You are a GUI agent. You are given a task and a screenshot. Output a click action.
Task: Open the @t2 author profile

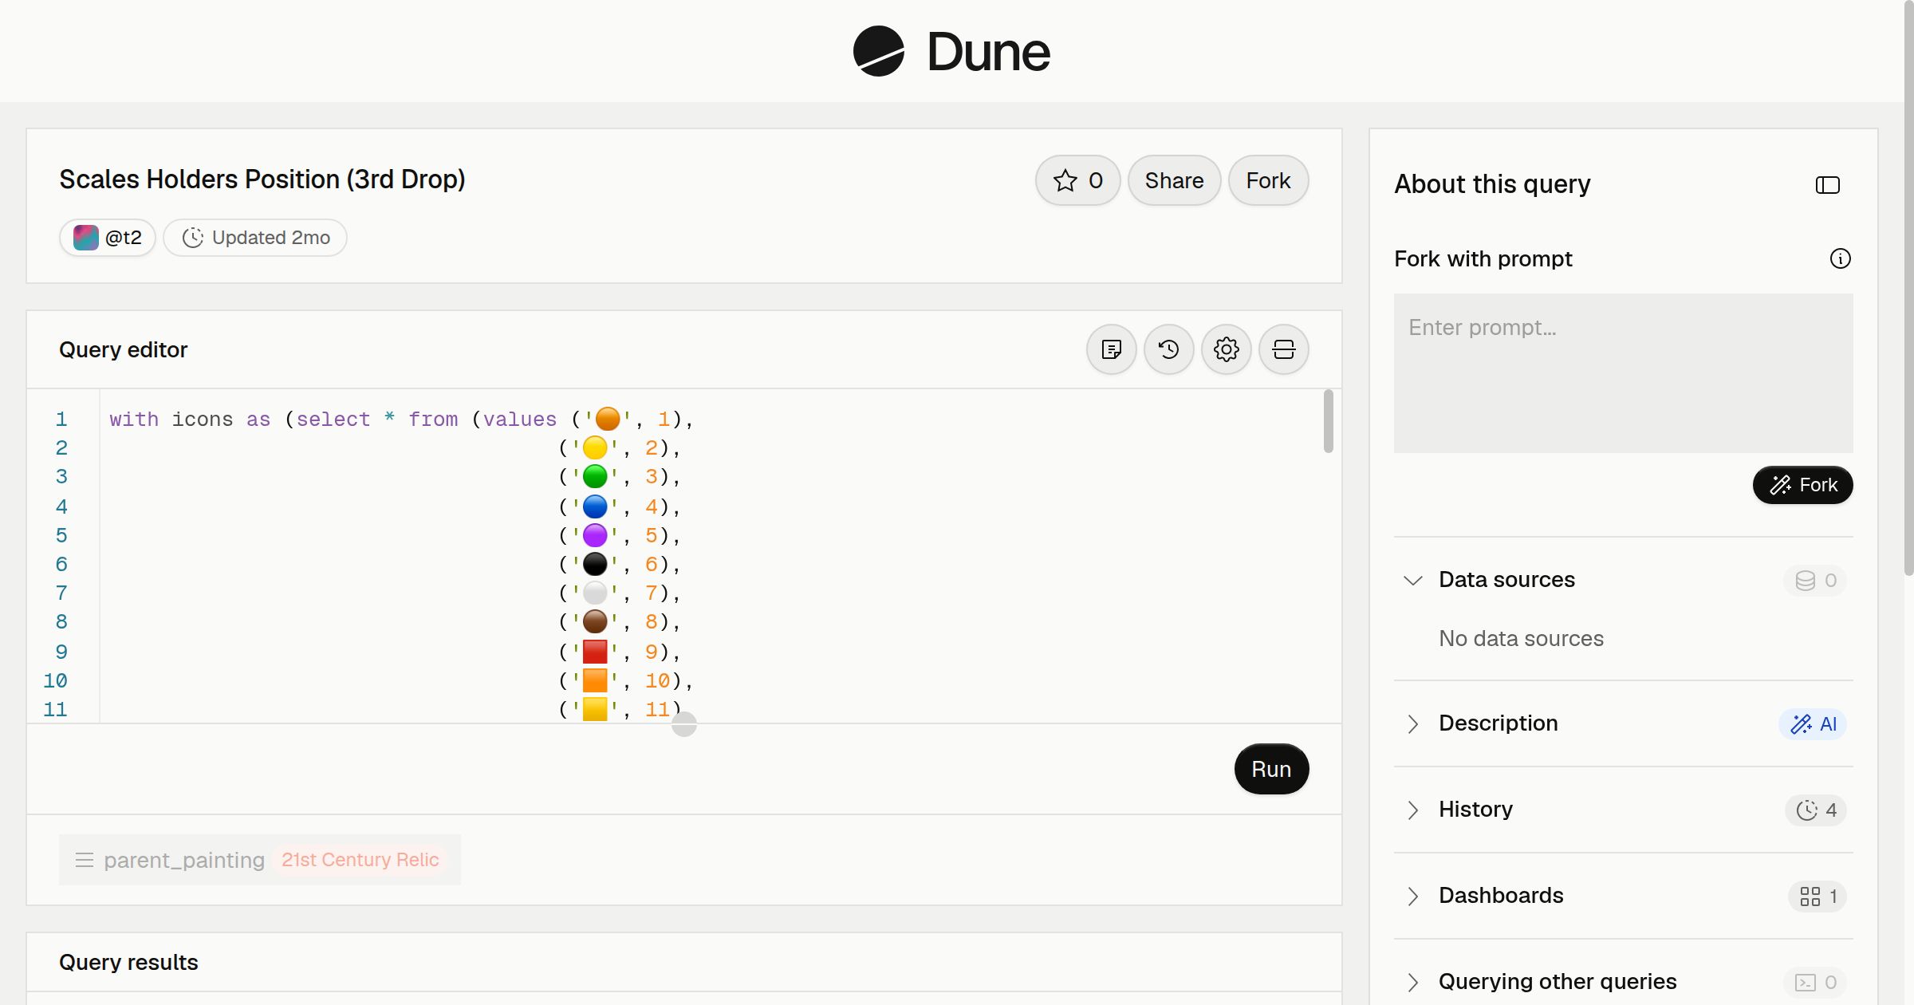tap(108, 238)
